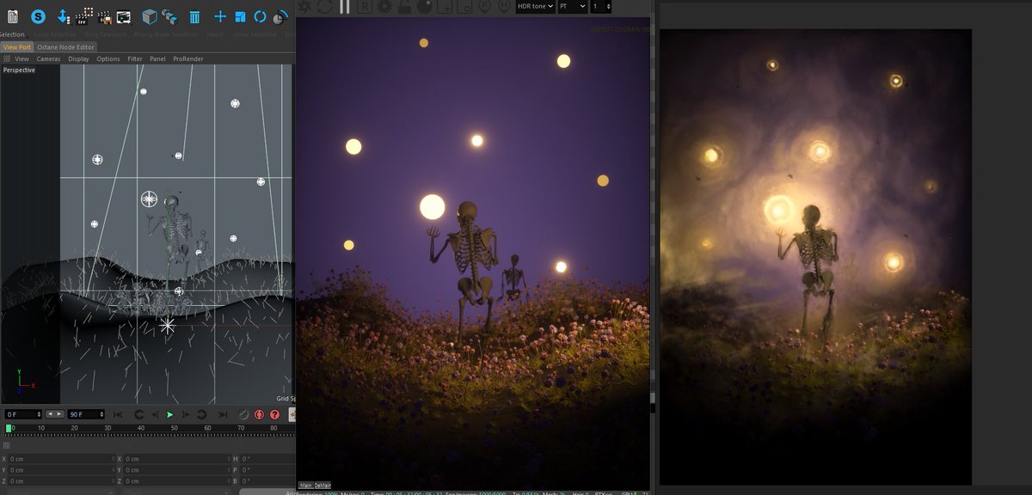Screen dimensions: 1032x495
Task: Click the position X 0 cm field
Action: coord(60,459)
